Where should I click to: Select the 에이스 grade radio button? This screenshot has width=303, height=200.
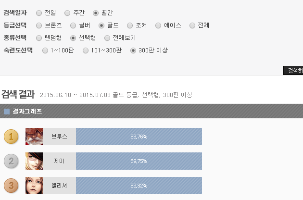pyautogui.click(x=158, y=25)
